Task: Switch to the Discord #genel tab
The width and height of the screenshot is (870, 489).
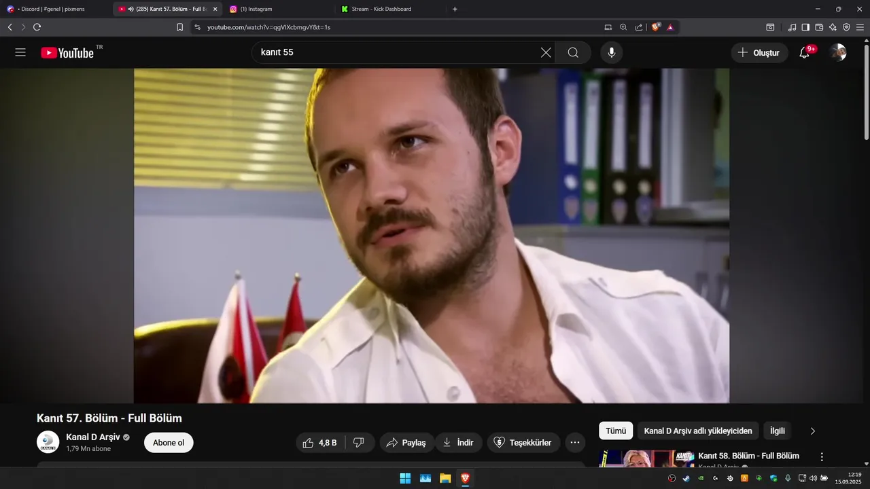Action: pos(56,9)
